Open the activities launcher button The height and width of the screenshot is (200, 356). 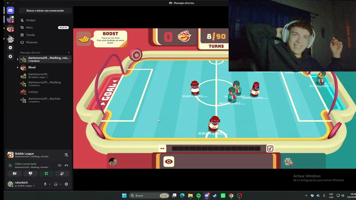46,174
